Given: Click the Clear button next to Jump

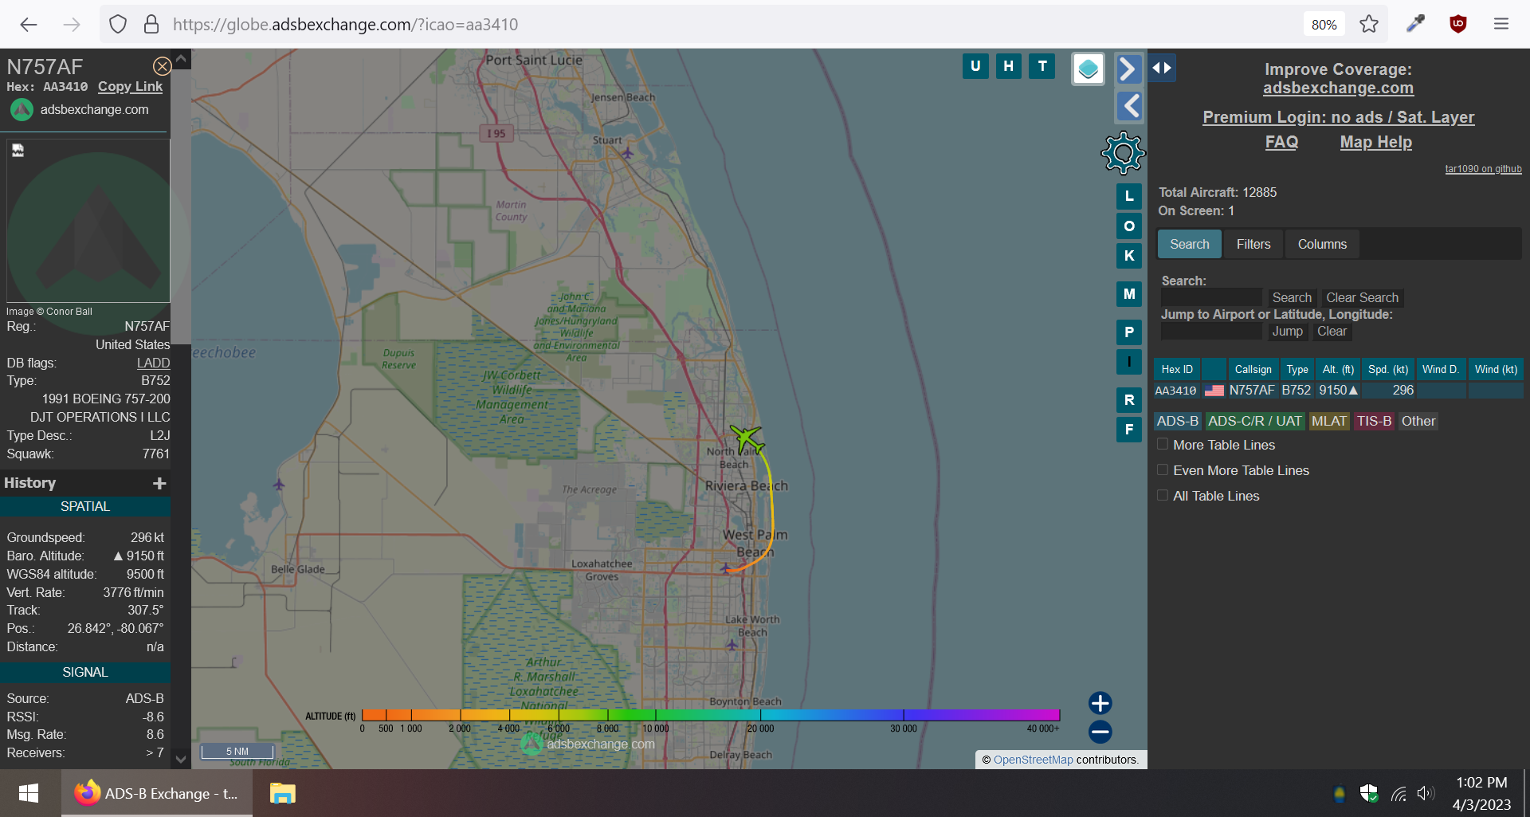Looking at the screenshot, I should [x=1332, y=331].
